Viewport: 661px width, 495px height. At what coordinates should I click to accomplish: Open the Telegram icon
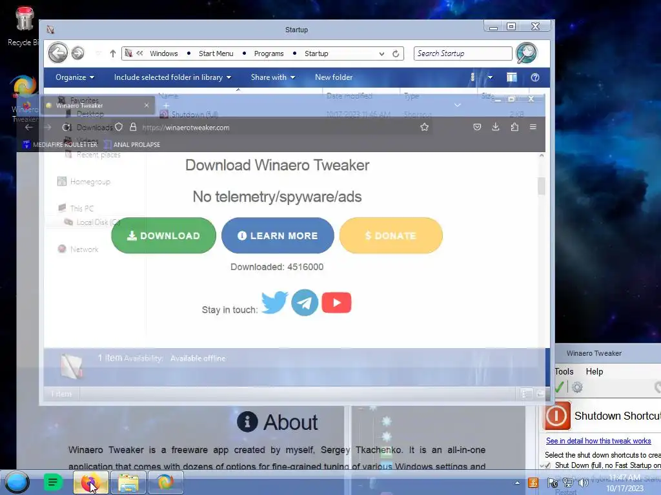click(x=305, y=303)
